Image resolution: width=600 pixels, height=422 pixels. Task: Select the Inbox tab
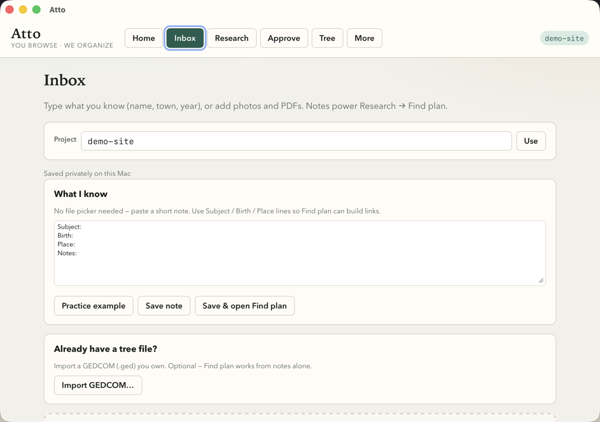click(185, 38)
